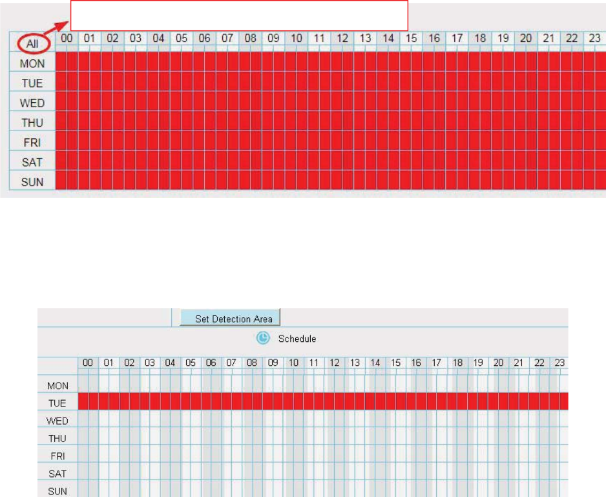606x497 pixels.
Task: Select THU row label in bottom schedule
Action: click(57, 439)
